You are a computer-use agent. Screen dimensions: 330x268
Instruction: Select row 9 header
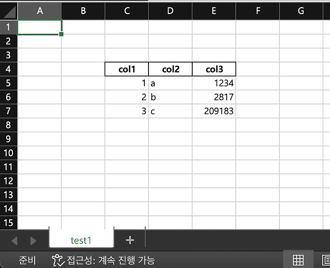(x=8, y=139)
